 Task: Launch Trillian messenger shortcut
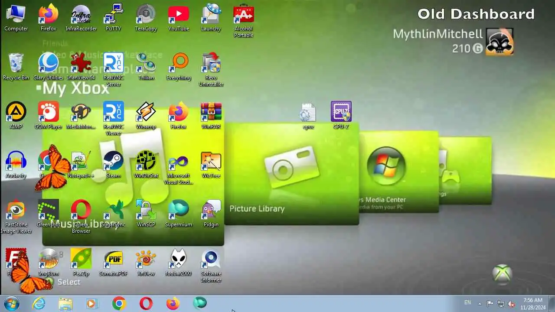[x=146, y=67]
